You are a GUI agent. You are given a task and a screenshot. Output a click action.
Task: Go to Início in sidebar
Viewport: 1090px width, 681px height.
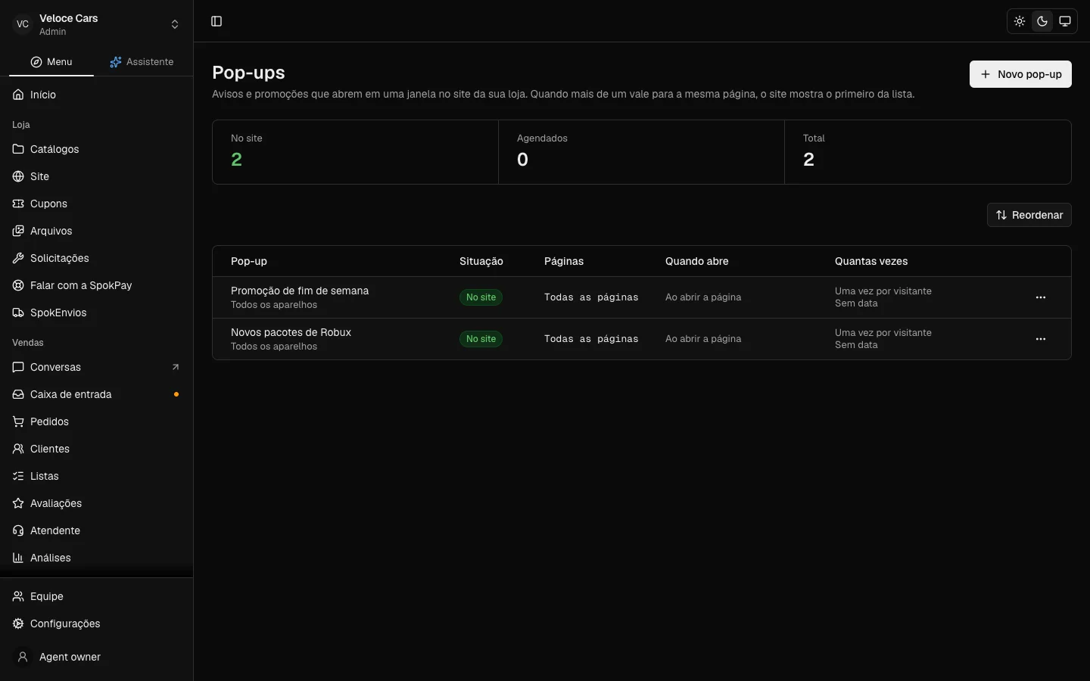pyautogui.click(x=97, y=95)
